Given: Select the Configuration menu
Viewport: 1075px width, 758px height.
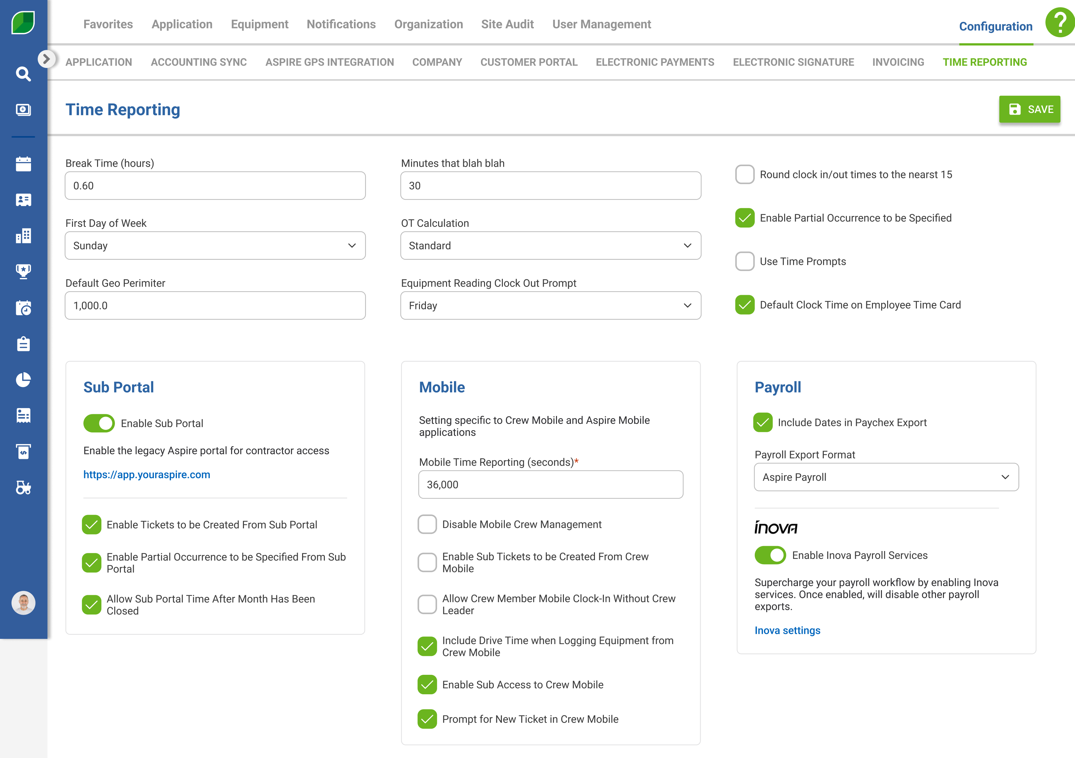Looking at the screenshot, I should (x=996, y=27).
